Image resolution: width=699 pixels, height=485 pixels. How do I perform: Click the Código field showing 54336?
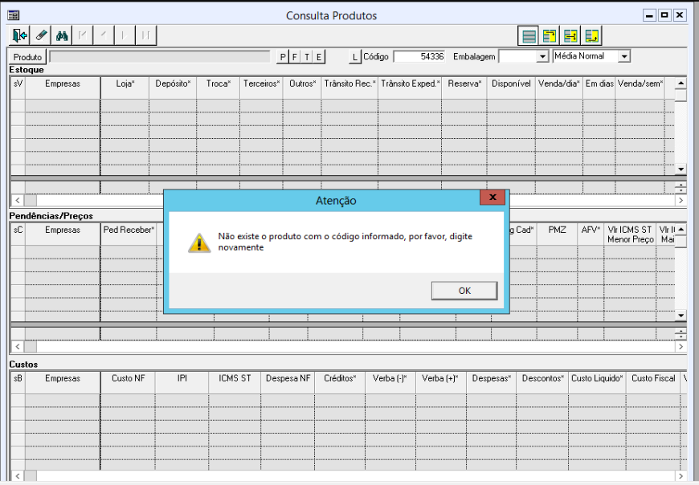tap(419, 56)
